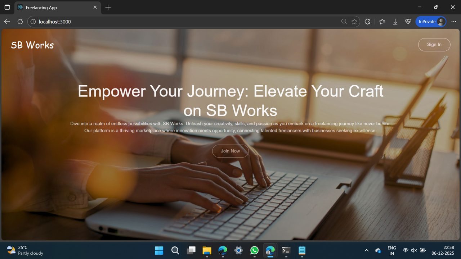Add this page to favorites with star
The image size is (461, 259).
click(354, 22)
